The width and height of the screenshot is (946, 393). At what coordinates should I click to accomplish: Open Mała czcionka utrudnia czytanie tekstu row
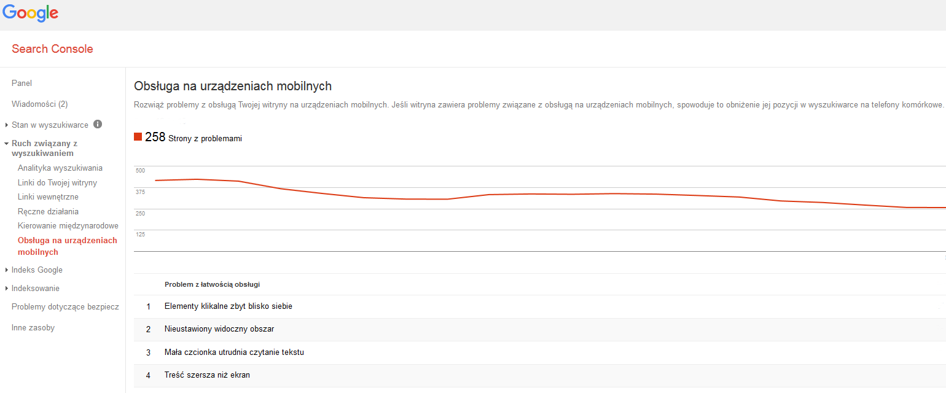pyautogui.click(x=539, y=352)
